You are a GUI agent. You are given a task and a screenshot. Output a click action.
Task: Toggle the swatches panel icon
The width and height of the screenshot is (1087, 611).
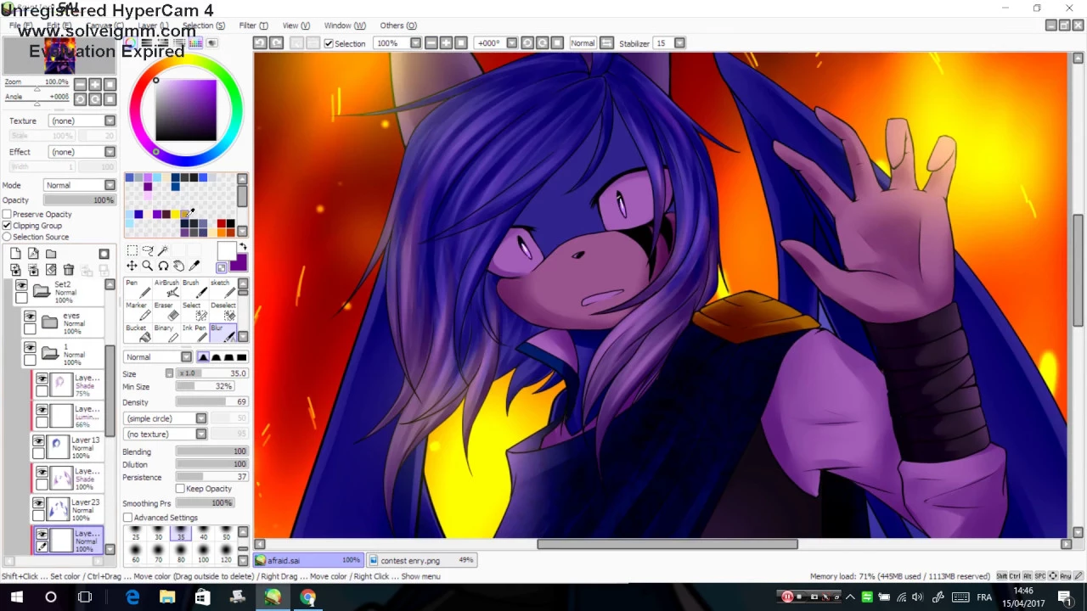click(x=197, y=42)
